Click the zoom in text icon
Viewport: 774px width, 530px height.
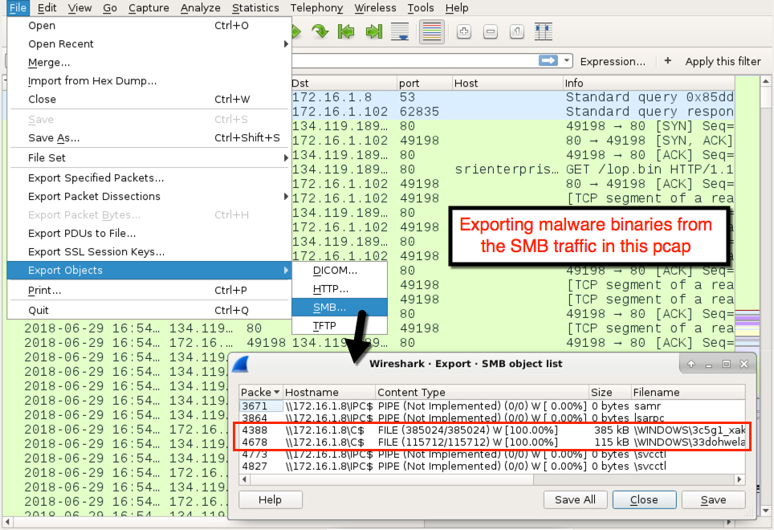[463, 32]
